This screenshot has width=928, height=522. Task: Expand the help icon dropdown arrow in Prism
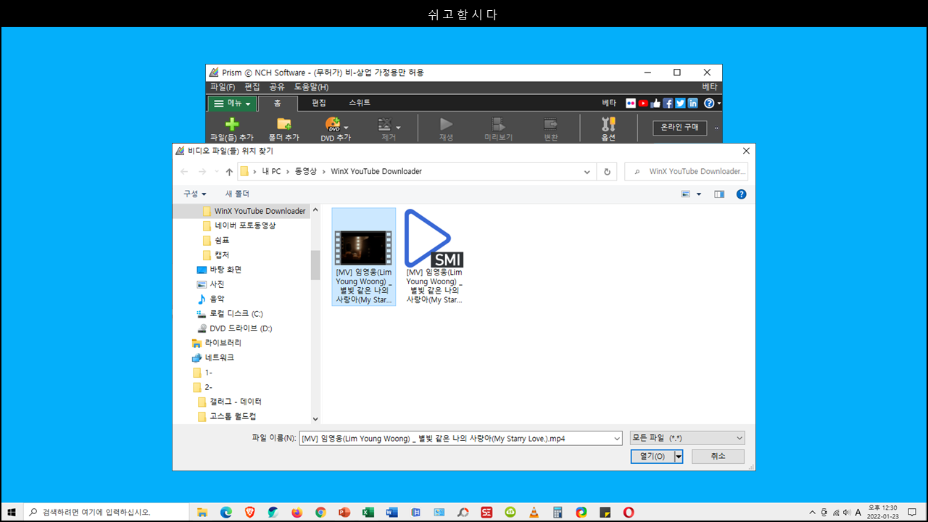[718, 104]
